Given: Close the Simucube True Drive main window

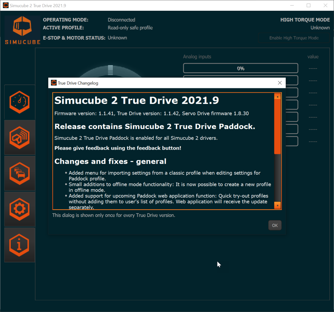Looking at the screenshot, I should [x=325, y=6].
